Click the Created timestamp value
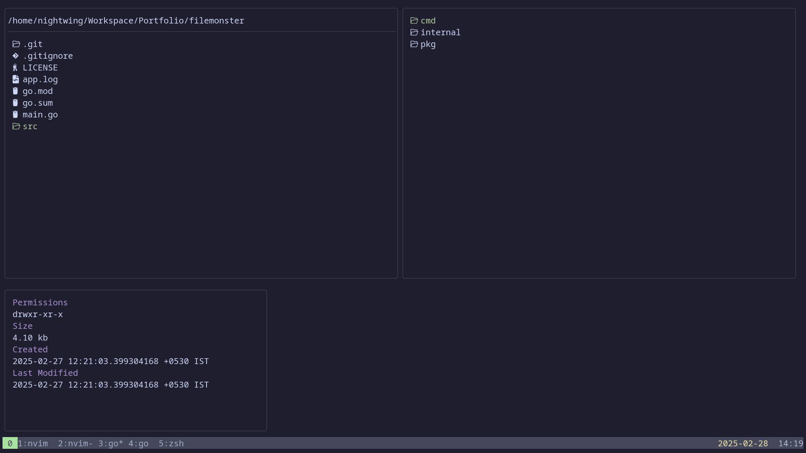This screenshot has width=806, height=453. click(x=111, y=361)
